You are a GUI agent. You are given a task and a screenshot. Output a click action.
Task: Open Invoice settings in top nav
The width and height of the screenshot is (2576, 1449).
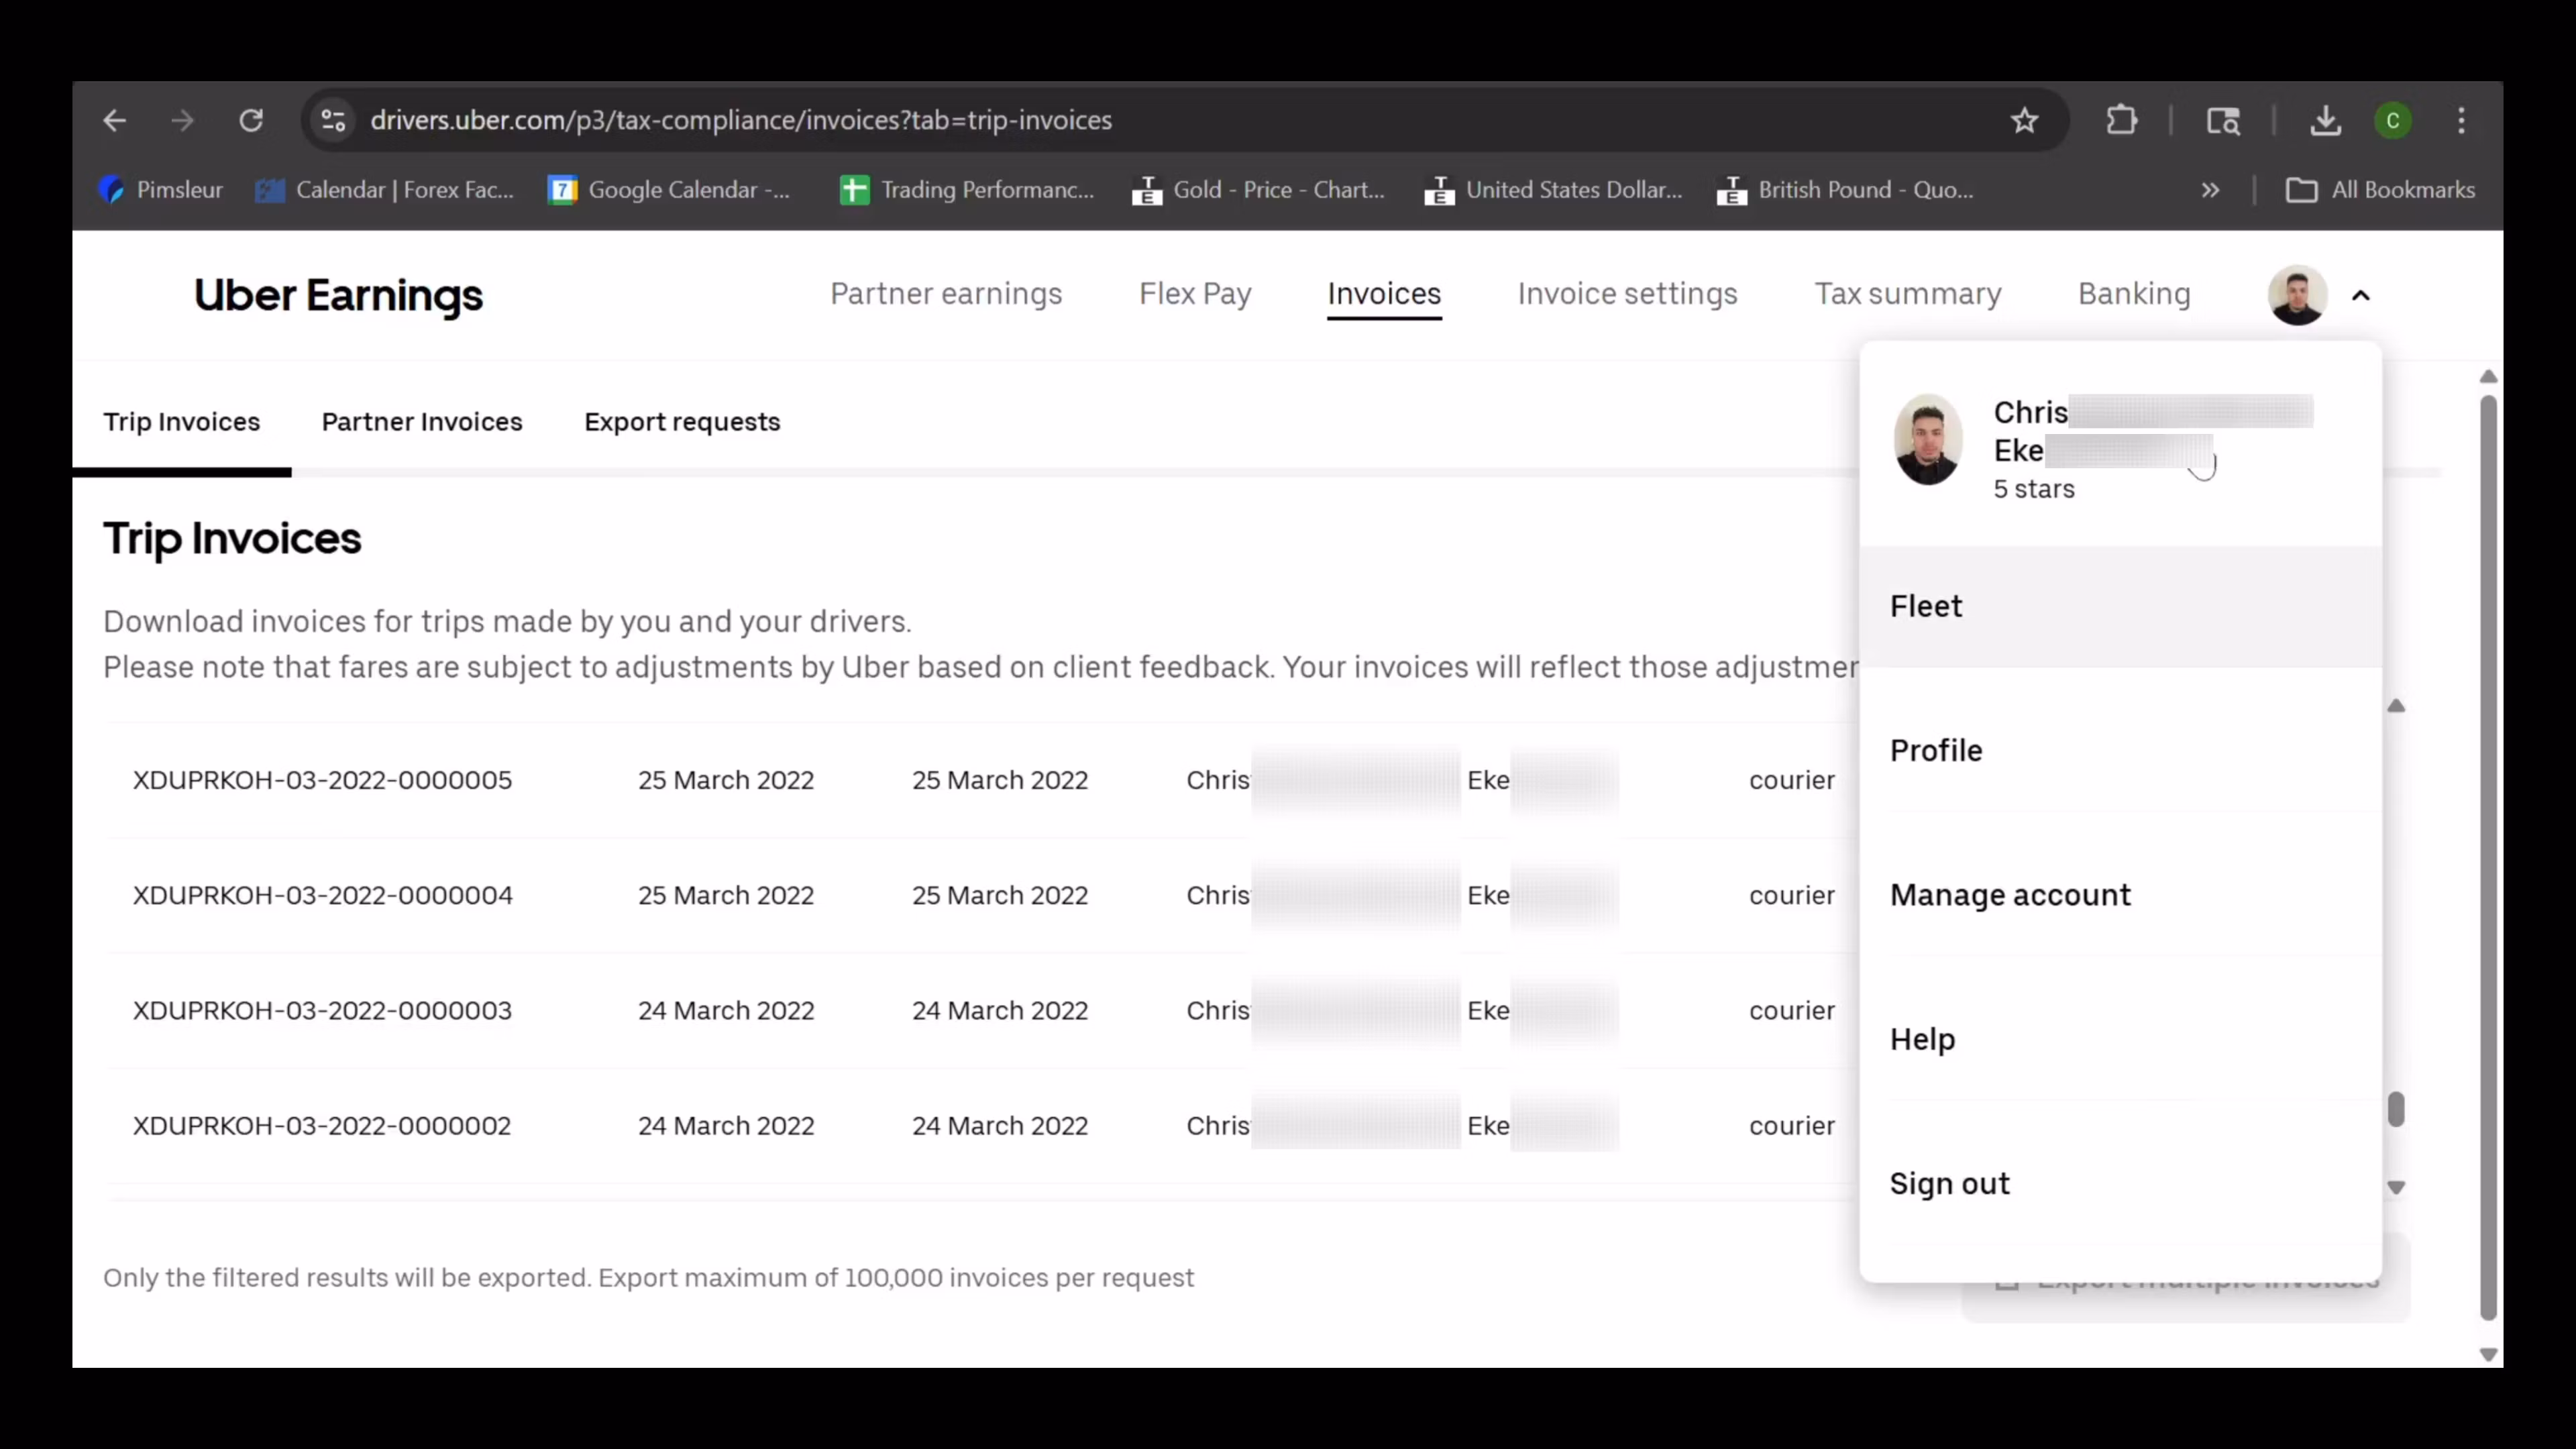coord(1627,294)
